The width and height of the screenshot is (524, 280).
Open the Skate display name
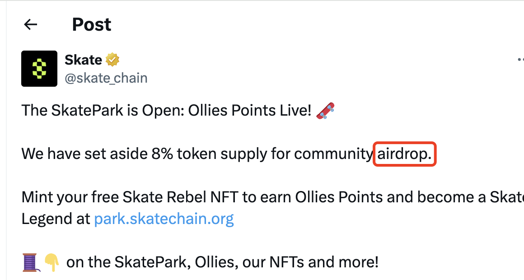coord(83,60)
